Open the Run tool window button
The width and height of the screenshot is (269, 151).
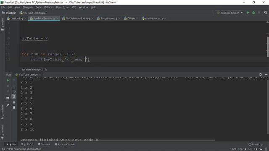click(11, 144)
